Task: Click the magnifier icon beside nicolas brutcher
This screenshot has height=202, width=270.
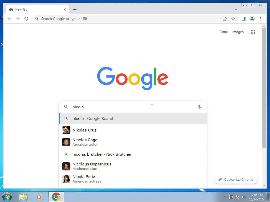Action: click(66, 154)
